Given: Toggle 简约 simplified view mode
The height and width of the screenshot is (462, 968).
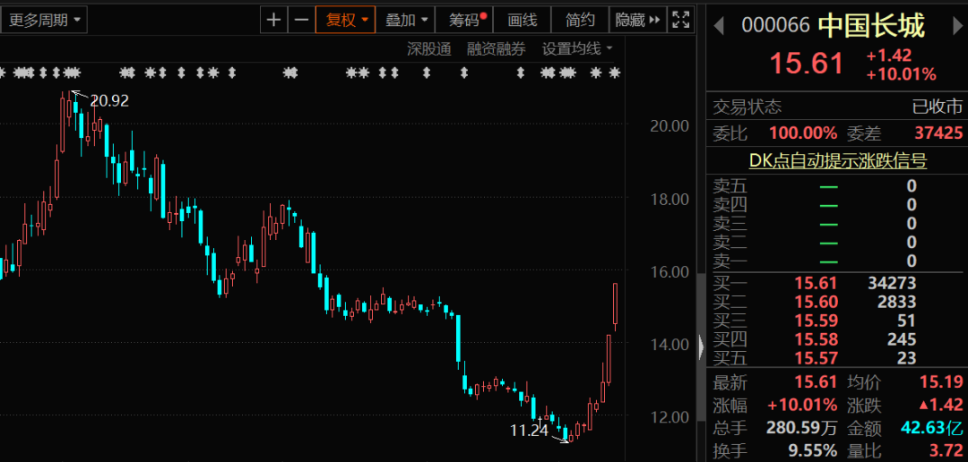Looking at the screenshot, I should click(x=580, y=20).
